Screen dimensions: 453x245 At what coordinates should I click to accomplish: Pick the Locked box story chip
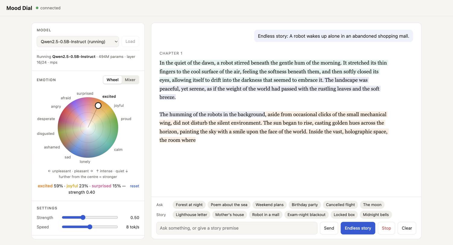coord(344,215)
